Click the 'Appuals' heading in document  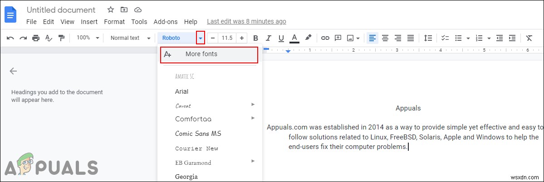[x=408, y=108]
